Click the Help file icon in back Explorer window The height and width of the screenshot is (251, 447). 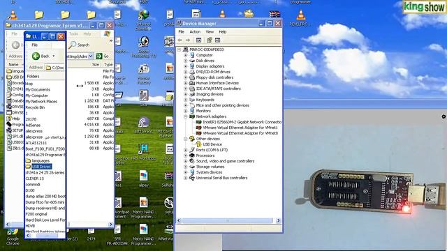9,119
